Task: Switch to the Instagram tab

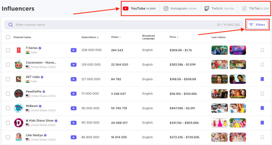Action: pos(180,9)
